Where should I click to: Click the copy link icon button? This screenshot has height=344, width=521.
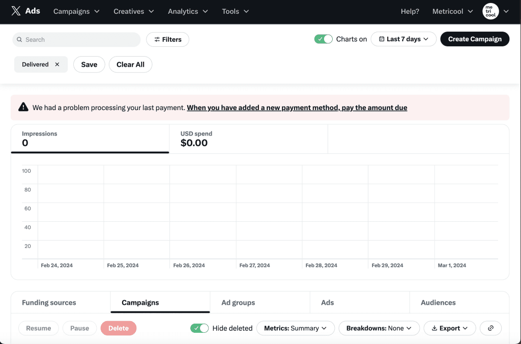(x=490, y=328)
